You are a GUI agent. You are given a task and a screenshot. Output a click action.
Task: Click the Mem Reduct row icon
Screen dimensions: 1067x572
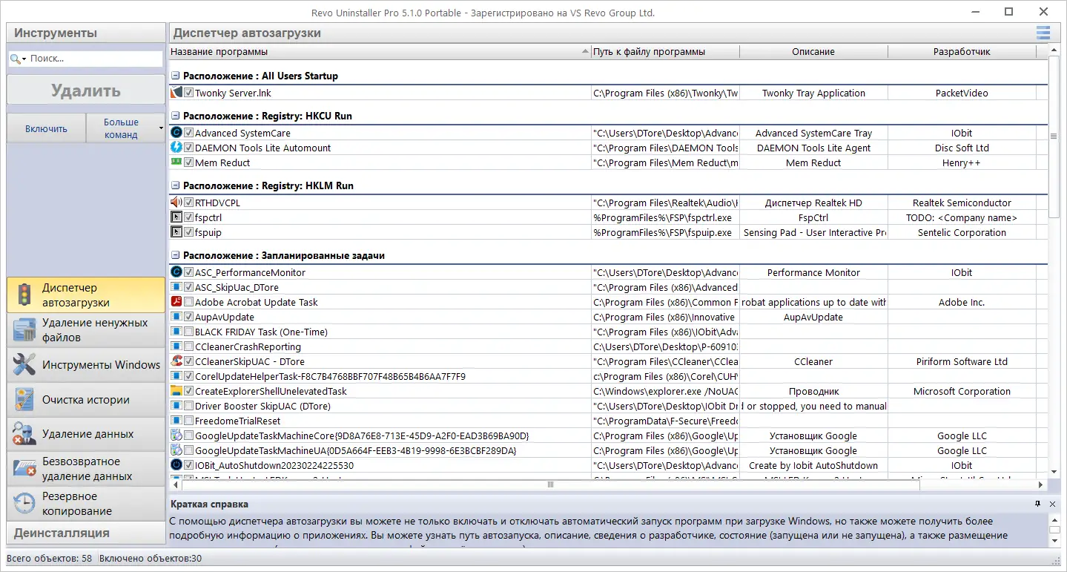(x=176, y=162)
